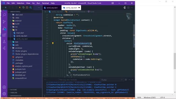Maximize the bottom panel size
Viewport: 176px width, 99px height.
click(129, 80)
